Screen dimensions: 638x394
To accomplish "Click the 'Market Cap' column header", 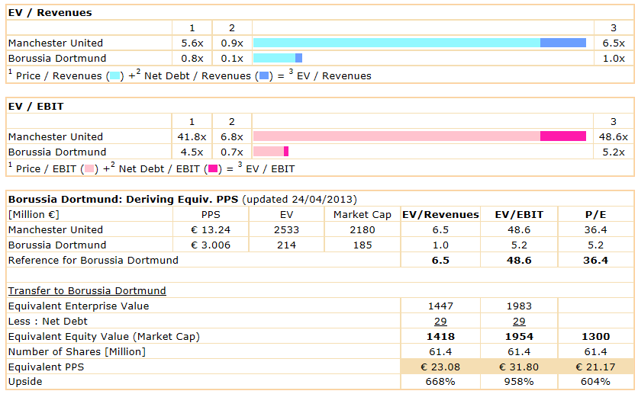I will 362,214.
